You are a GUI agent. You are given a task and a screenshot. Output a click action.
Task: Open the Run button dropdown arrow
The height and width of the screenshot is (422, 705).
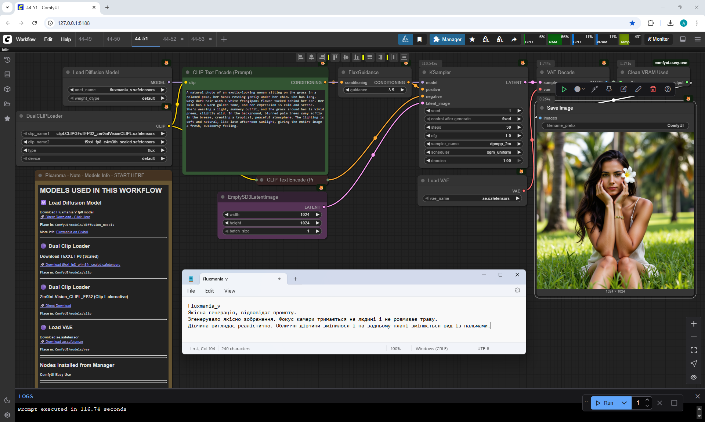tap(624, 403)
